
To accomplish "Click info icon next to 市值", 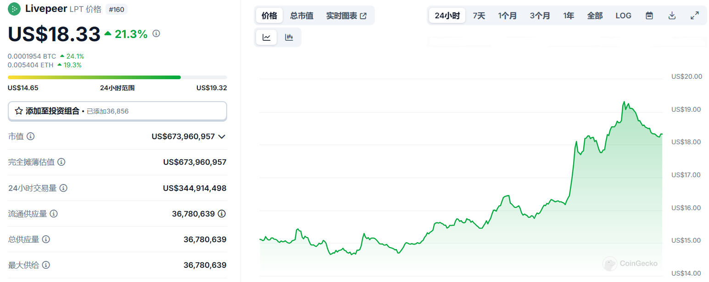I will tap(31, 136).
